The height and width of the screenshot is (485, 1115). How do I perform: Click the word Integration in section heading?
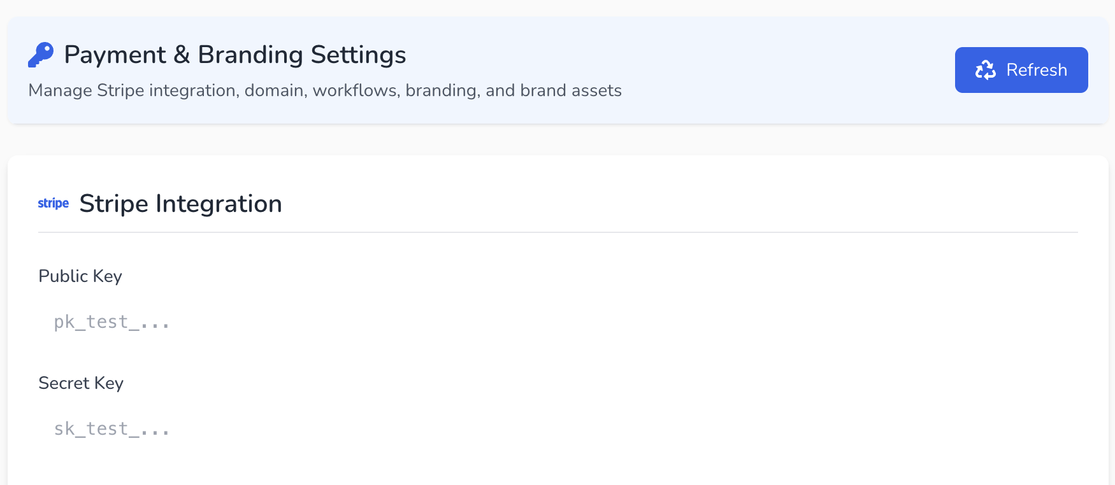coord(219,204)
